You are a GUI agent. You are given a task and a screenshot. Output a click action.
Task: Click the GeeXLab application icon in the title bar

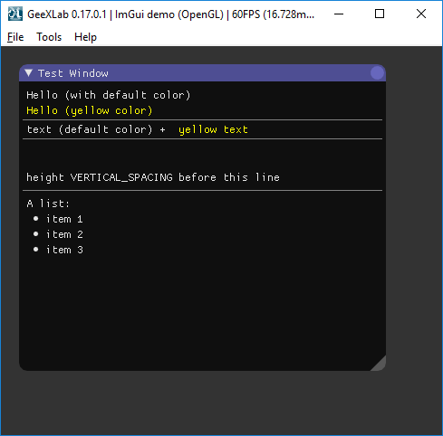click(x=15, y=14)
